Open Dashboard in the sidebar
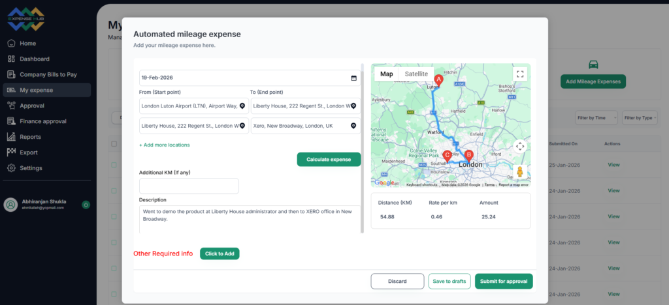 coord(46,59)
